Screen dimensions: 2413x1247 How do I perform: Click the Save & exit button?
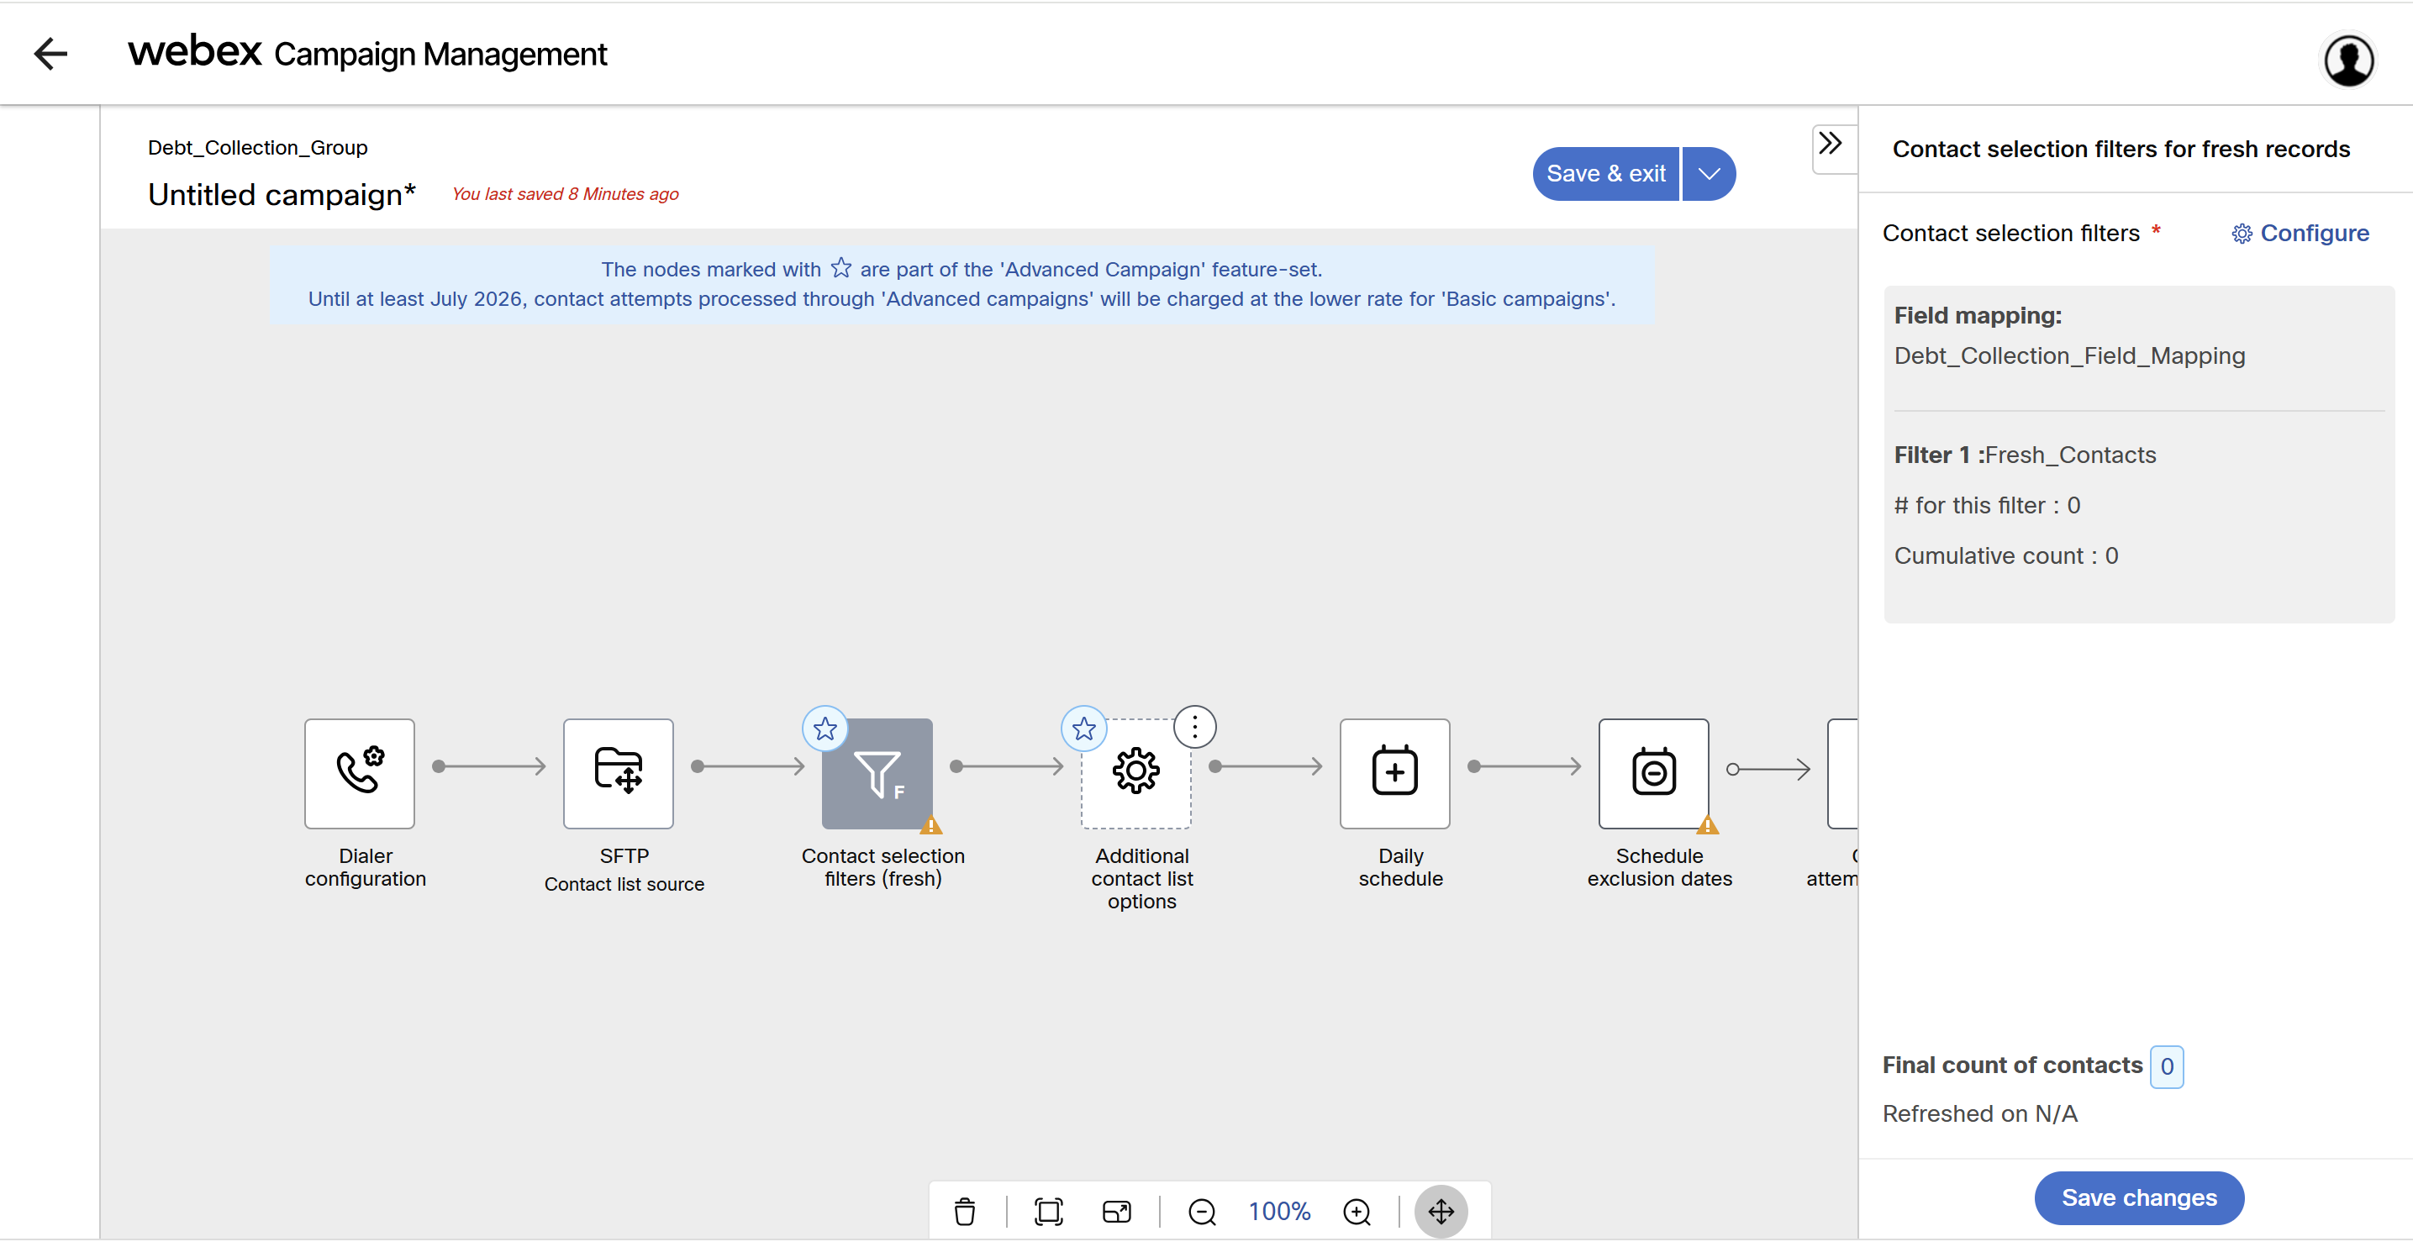1605,174
